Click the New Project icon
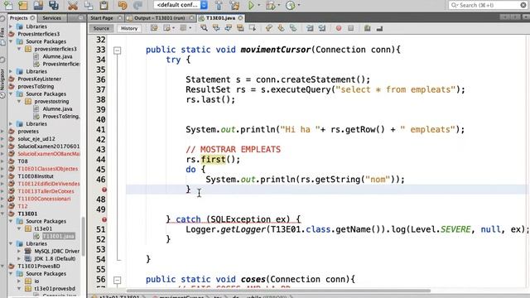Image resolution: width=530 pixels, height=298 pixels. [x=23, y=5]
